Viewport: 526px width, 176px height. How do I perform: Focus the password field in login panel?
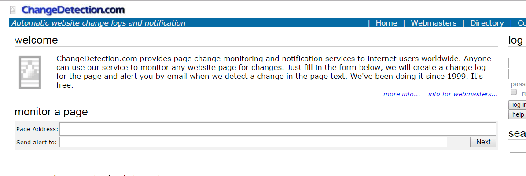[517, 74]
